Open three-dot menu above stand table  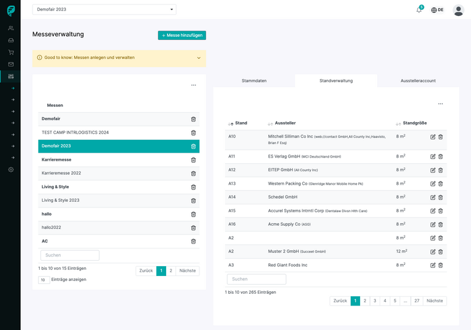(440, 104)
